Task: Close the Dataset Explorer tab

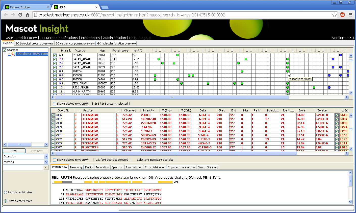Action: pyautogui.click(x=48, y=7)
